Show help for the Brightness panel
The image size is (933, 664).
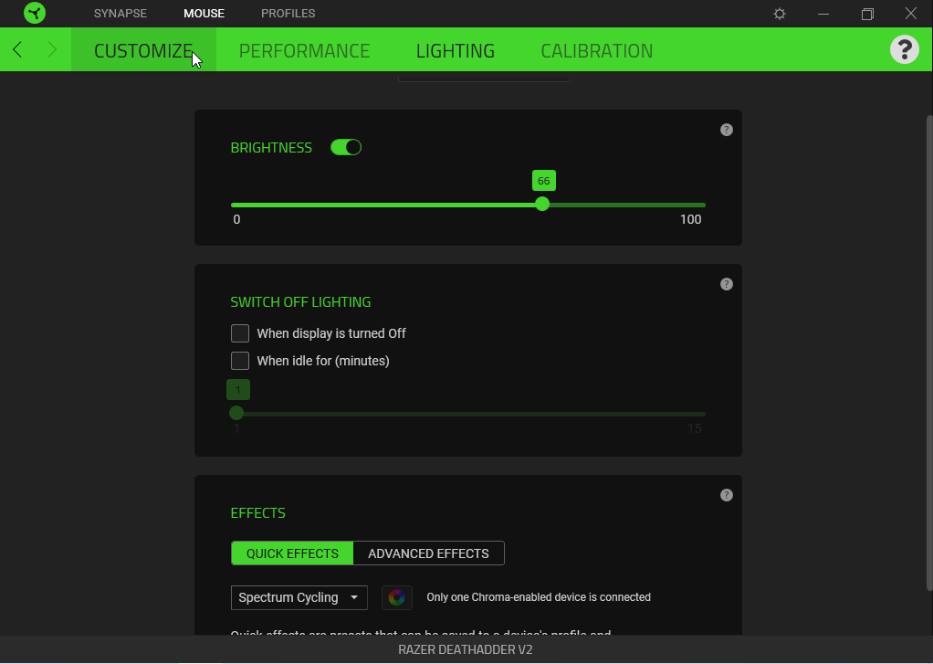coord(726,130)
